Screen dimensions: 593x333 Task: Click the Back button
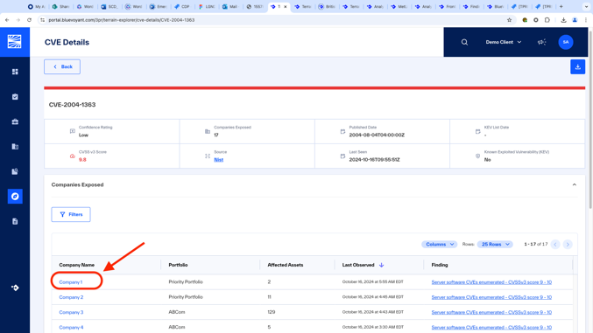(62, 66)
